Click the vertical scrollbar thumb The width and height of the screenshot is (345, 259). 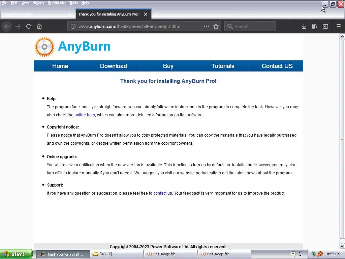[342, 139]
